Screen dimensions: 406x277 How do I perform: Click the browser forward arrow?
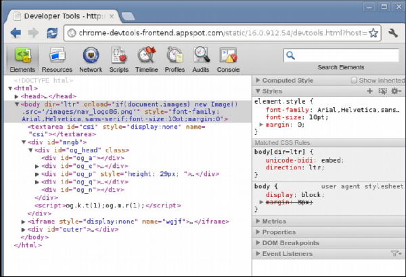point(33,33)
